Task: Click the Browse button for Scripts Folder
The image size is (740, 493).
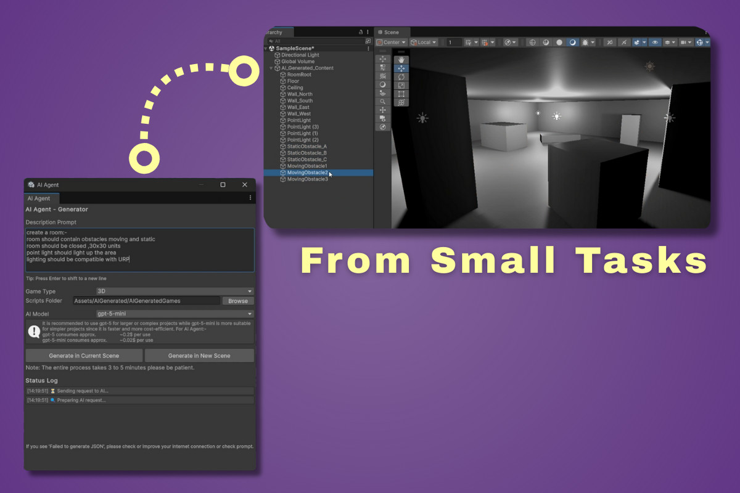Action: click(x=237, y=301)
